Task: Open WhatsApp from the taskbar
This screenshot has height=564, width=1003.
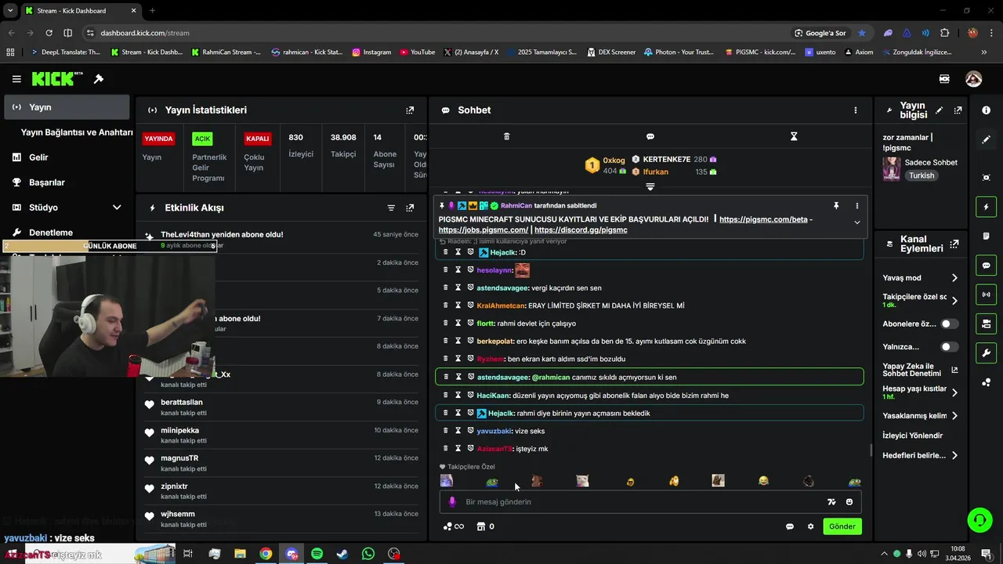Action: pyautogui.click(x=368, y=554)
